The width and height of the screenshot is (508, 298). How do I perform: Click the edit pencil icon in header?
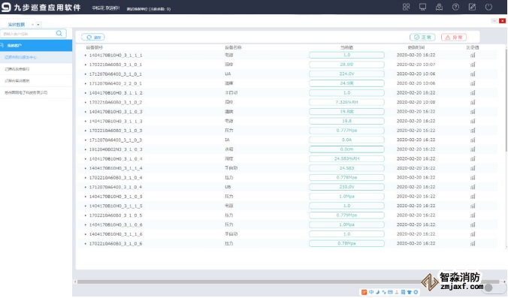pos(472,7)
